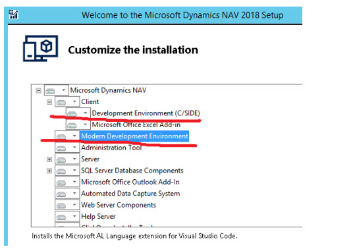Screen dimensions: 355x251
Task: Select the Server feature label
Action: click(90, 159)
